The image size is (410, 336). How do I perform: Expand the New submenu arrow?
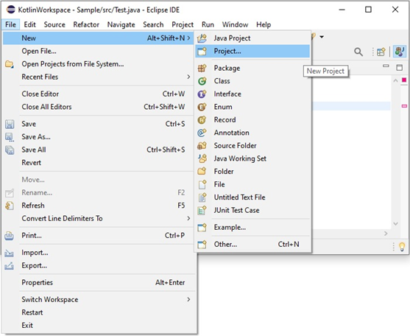point(188,38)
